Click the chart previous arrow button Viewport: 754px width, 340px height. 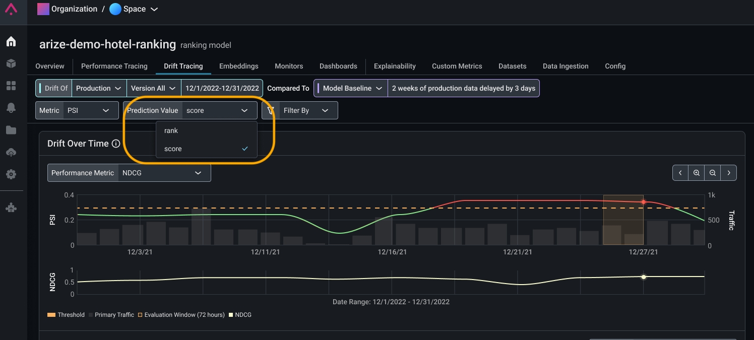pyautogui.click(x=680, y=173)
